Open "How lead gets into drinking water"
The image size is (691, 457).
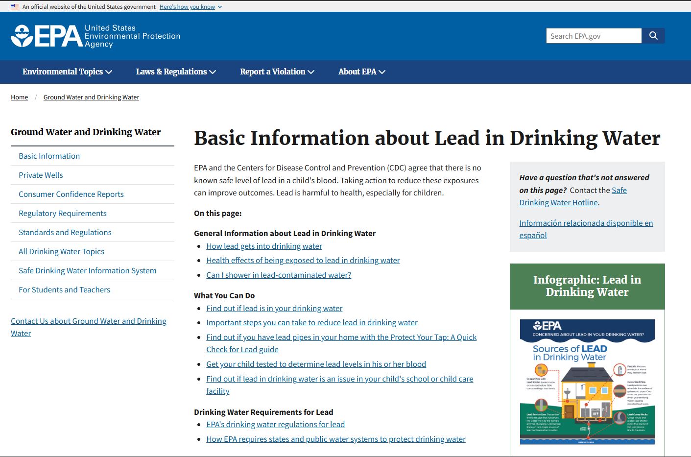pos(264,246)
